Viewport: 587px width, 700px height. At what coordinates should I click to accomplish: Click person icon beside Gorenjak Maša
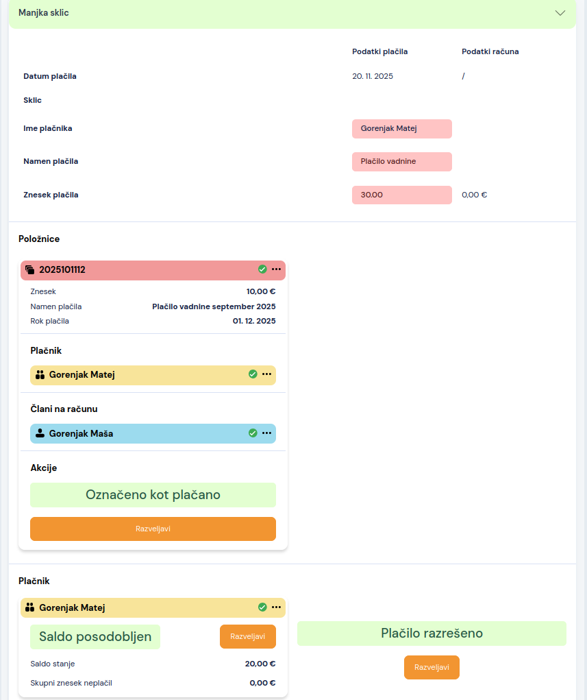click(40, 433)
